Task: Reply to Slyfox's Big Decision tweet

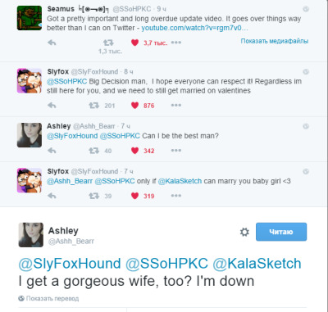Action: tap(52, 106)
